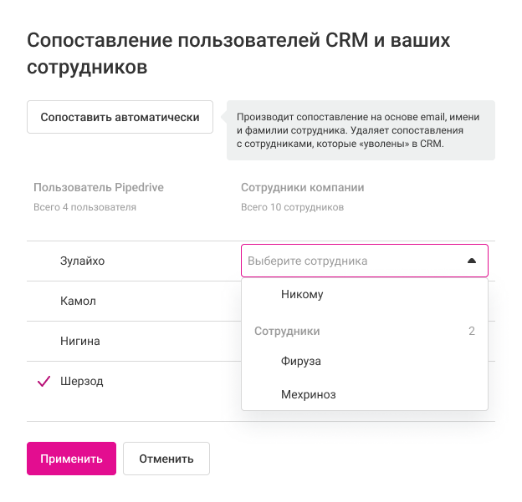Click the employee count badge showing 2
The height and width of the screenshot is (502, 522).
pos(472,331)
